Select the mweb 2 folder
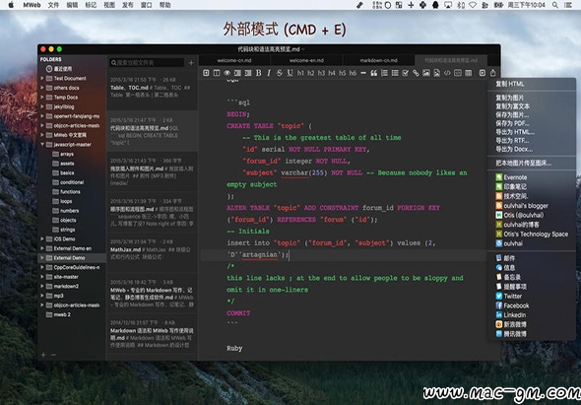Viewport: 581px width, 405px height. point(72,314)
